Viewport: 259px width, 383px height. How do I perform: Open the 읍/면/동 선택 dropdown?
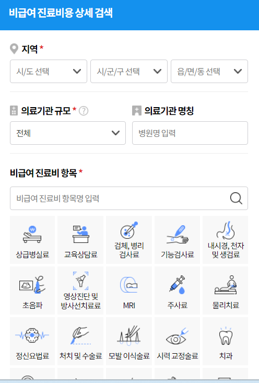click(x=209, y=72)
